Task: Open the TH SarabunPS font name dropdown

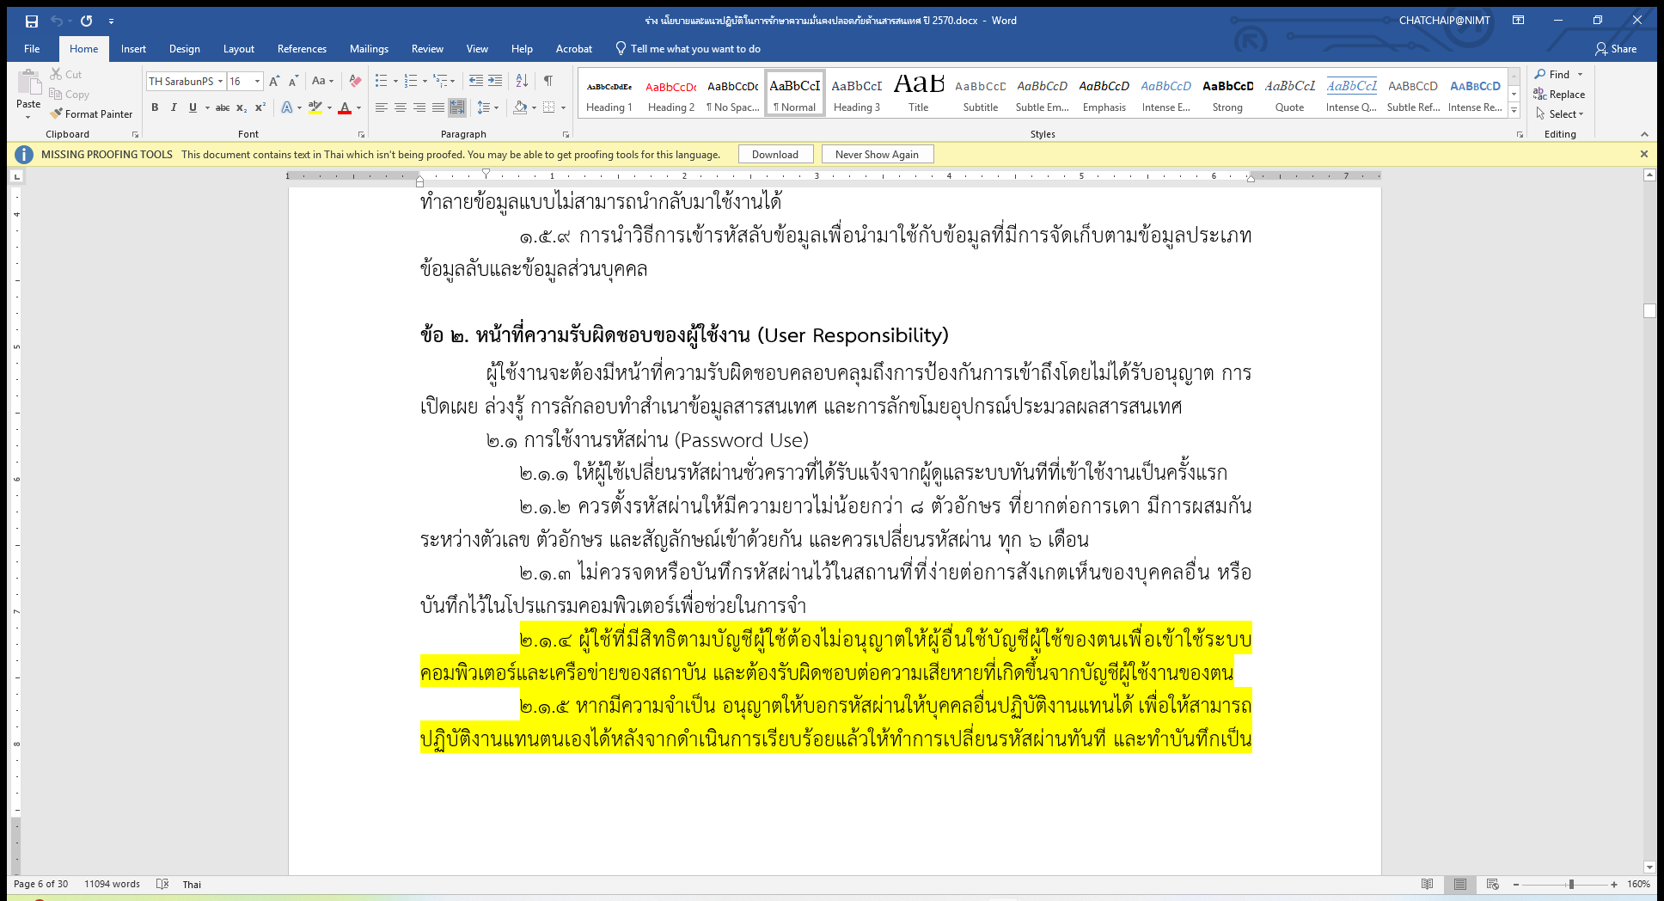Action: 221,82
